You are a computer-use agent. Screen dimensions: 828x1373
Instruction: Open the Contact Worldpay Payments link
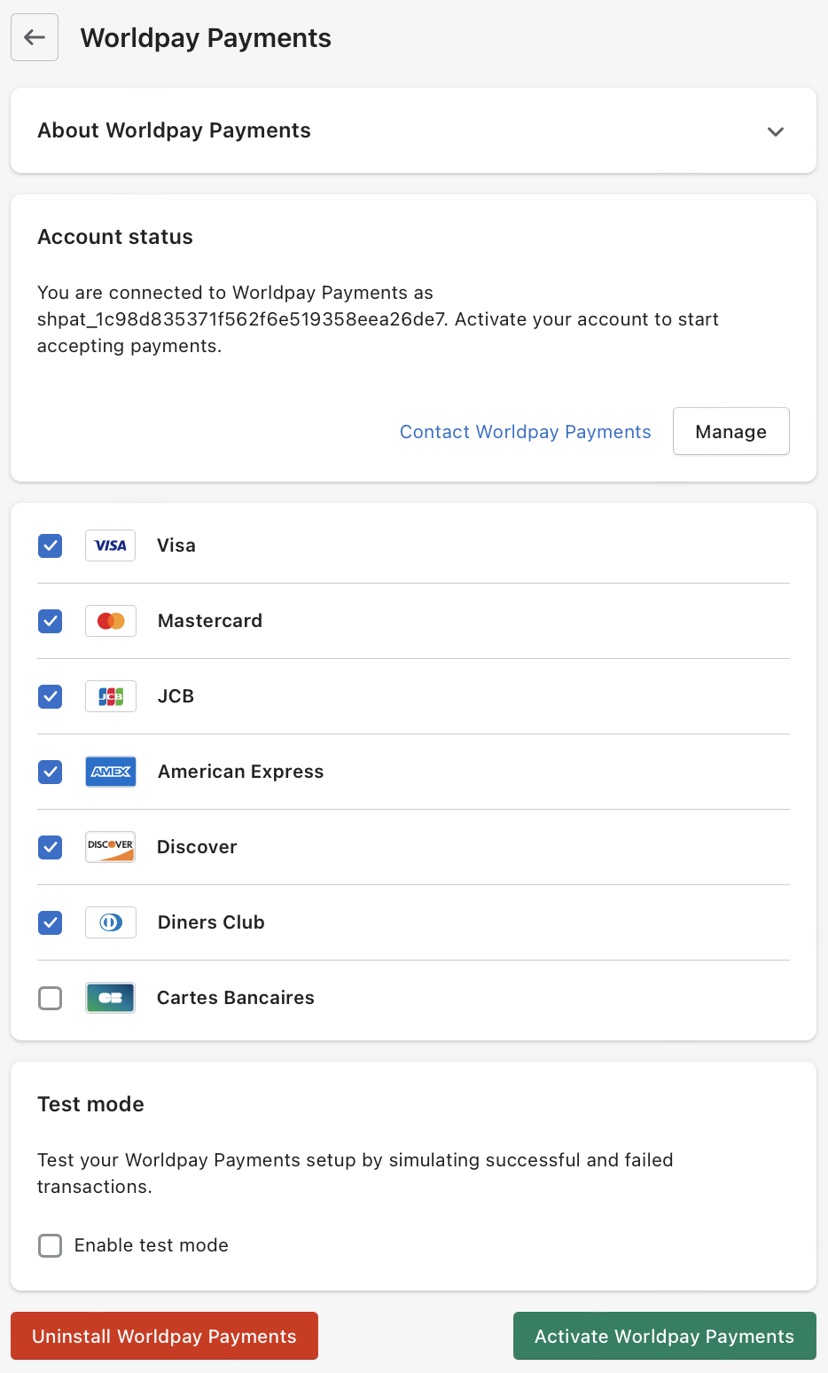coord(525,432)
